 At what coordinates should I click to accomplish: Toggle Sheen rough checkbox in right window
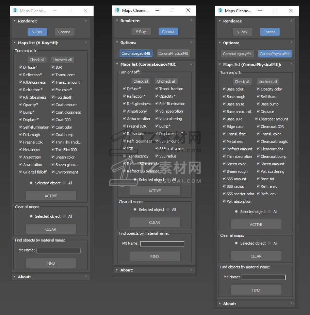(x=224, y=171)
